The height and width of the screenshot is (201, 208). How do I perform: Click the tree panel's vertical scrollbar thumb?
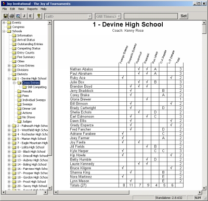click(x=50, y=90)
